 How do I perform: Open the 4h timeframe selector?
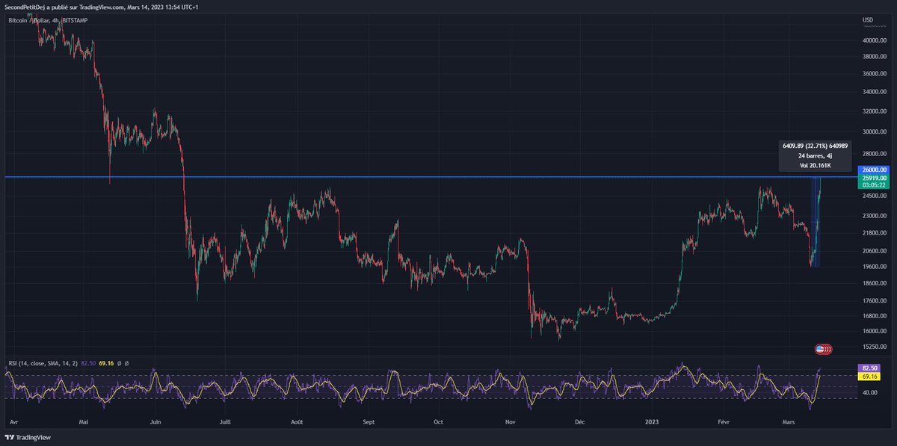(x=55, y=20)
